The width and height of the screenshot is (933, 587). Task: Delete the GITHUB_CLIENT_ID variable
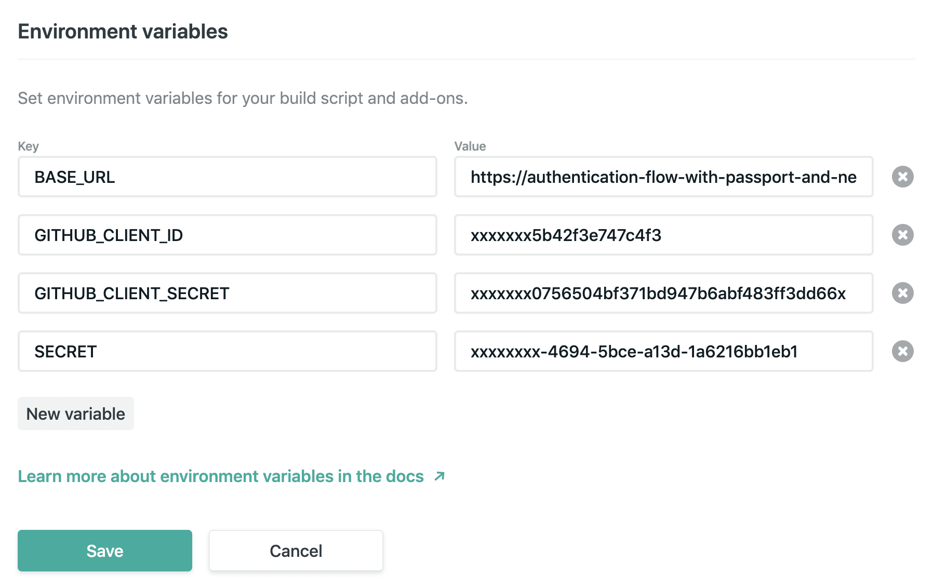[902, 235]
